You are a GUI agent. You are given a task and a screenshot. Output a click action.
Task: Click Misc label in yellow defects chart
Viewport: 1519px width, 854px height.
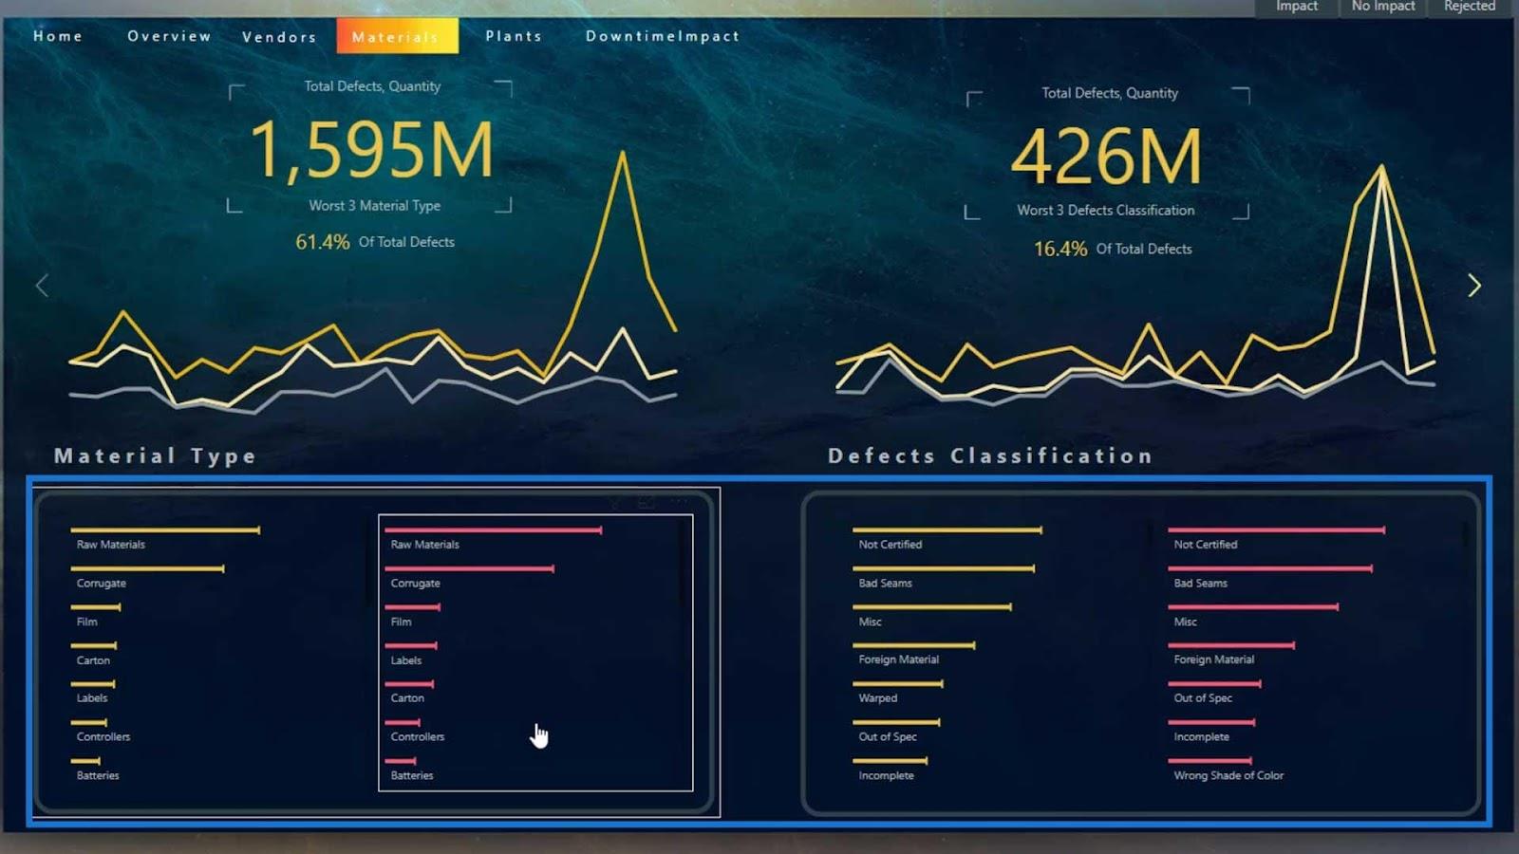(871, 622)
